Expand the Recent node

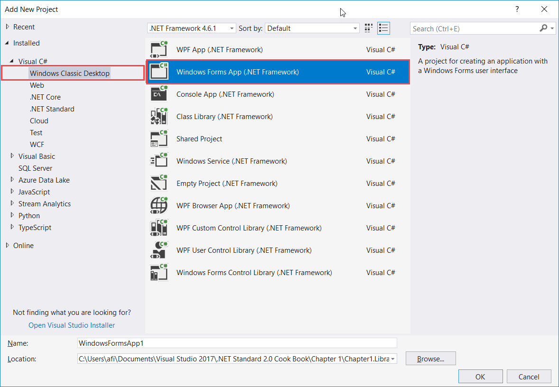[x=8, y=27]
